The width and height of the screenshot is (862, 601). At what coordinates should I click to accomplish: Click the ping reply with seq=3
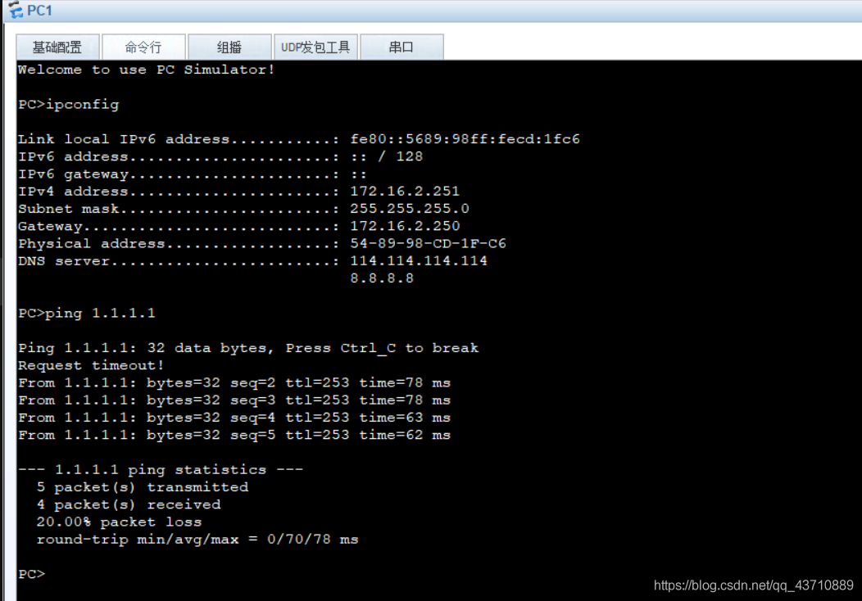(x=234, y=400)
